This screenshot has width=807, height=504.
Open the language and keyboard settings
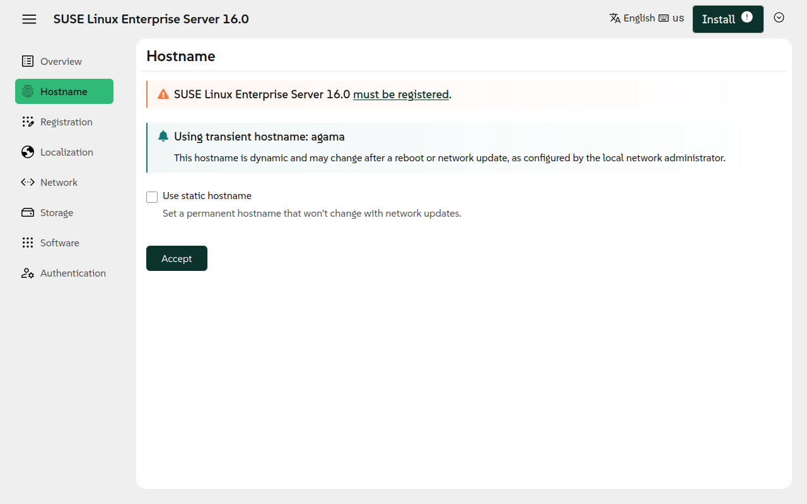point(647,18)
